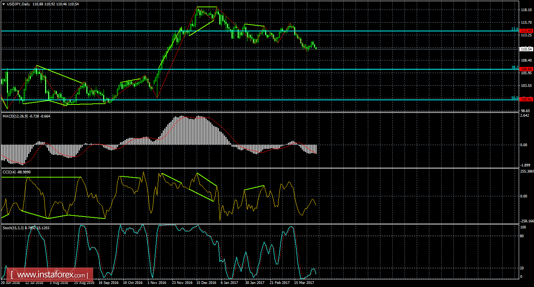
Task: Click the 118.10 price axis label
Action: (526, 10)
